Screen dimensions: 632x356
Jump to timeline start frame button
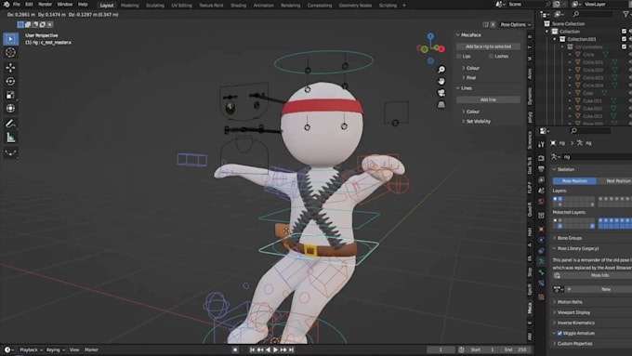click(x=252, y=349)
